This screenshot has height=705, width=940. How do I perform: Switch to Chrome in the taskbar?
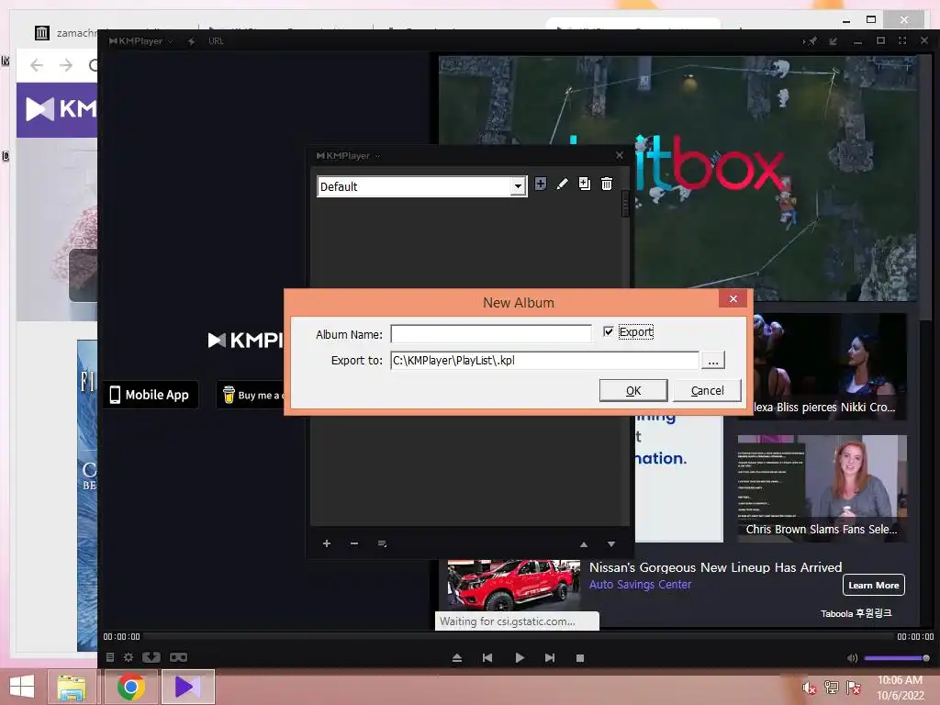[130, 687]
